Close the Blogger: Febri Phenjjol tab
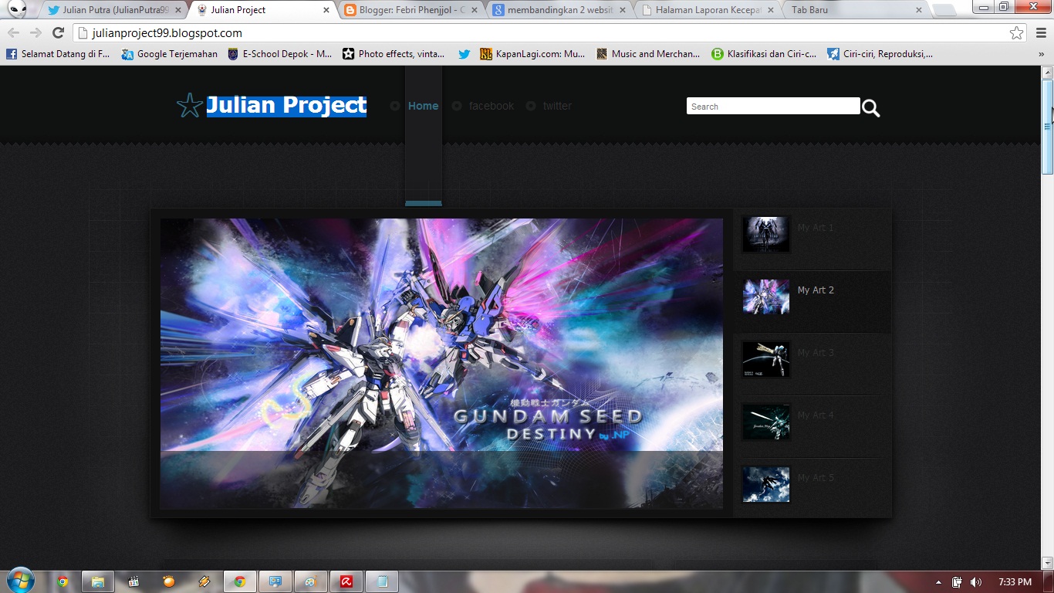 (x=474, y=10)
